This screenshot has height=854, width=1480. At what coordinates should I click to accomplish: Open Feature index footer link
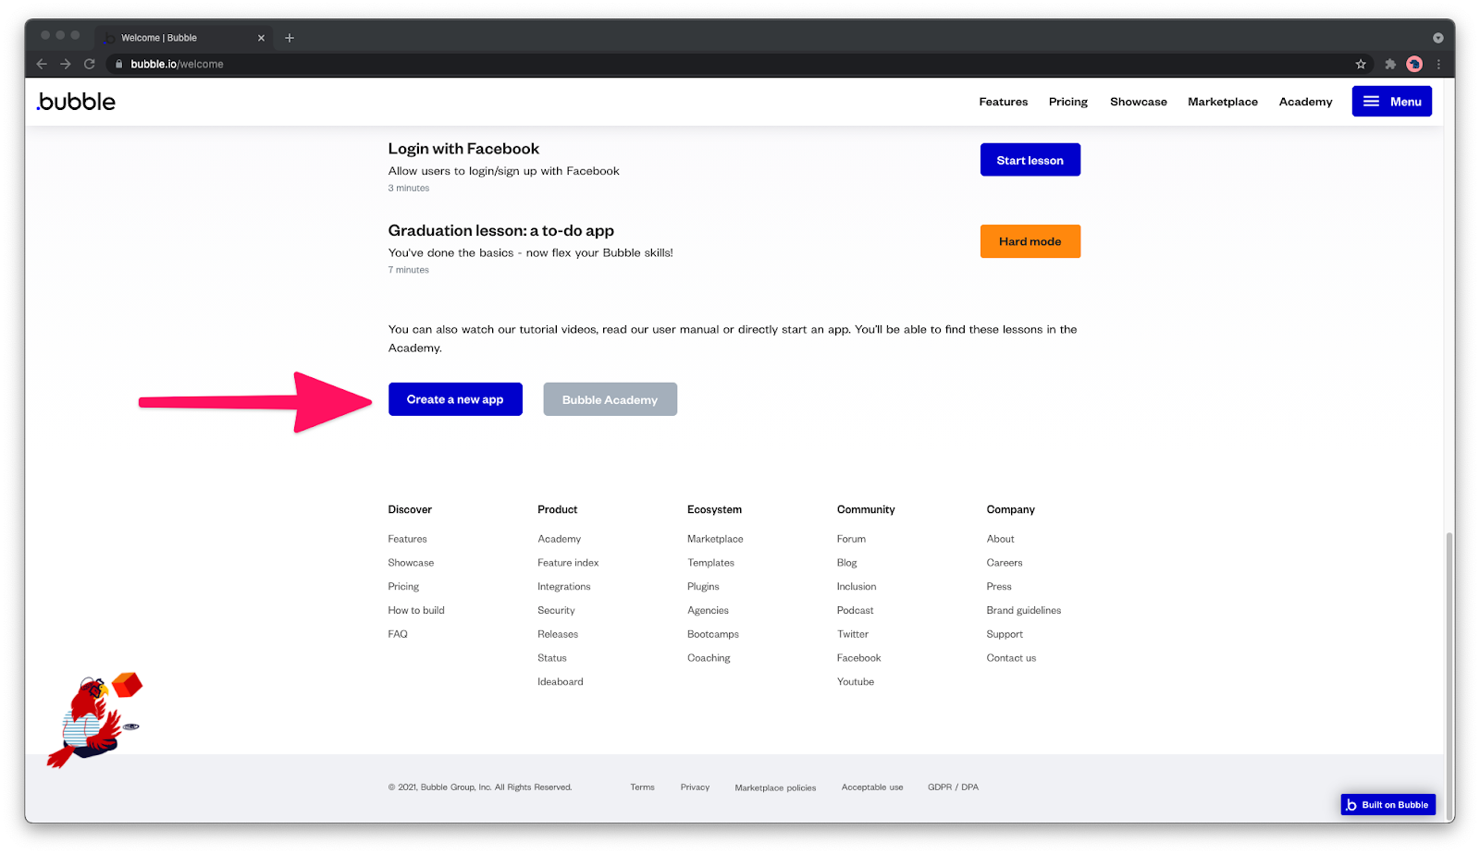click(568, 563)
